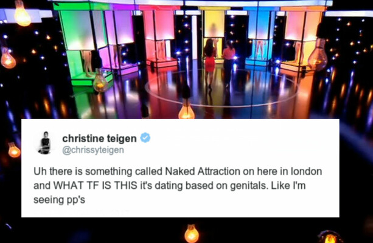Click the person in dark trousers
Viewport: 373px width, 243px height.
click(229, 64)
